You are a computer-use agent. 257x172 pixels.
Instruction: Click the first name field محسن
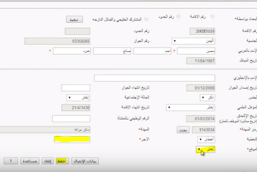[196, 51]
